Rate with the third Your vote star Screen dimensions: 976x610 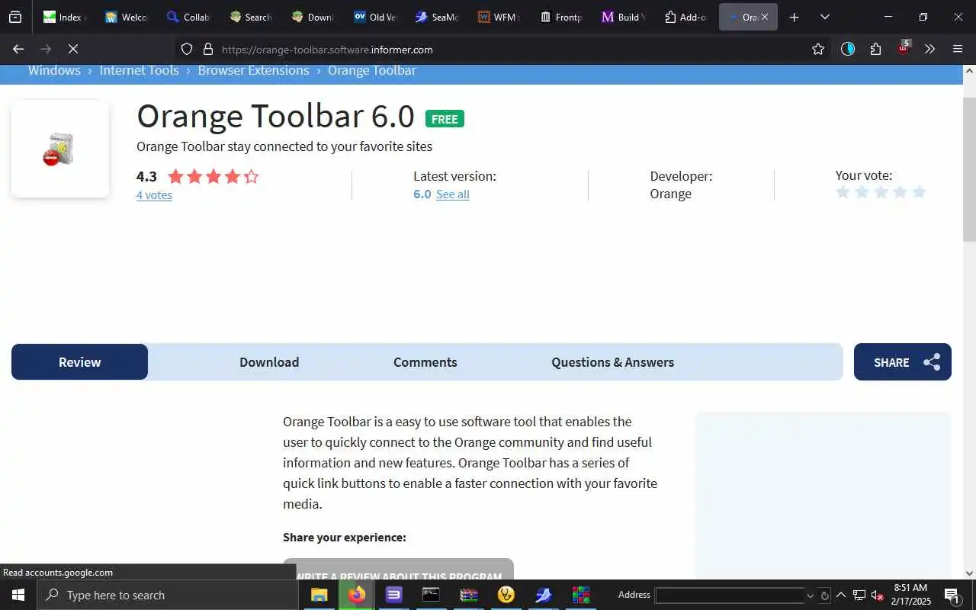pyautogui.click(x=881, y=192)
